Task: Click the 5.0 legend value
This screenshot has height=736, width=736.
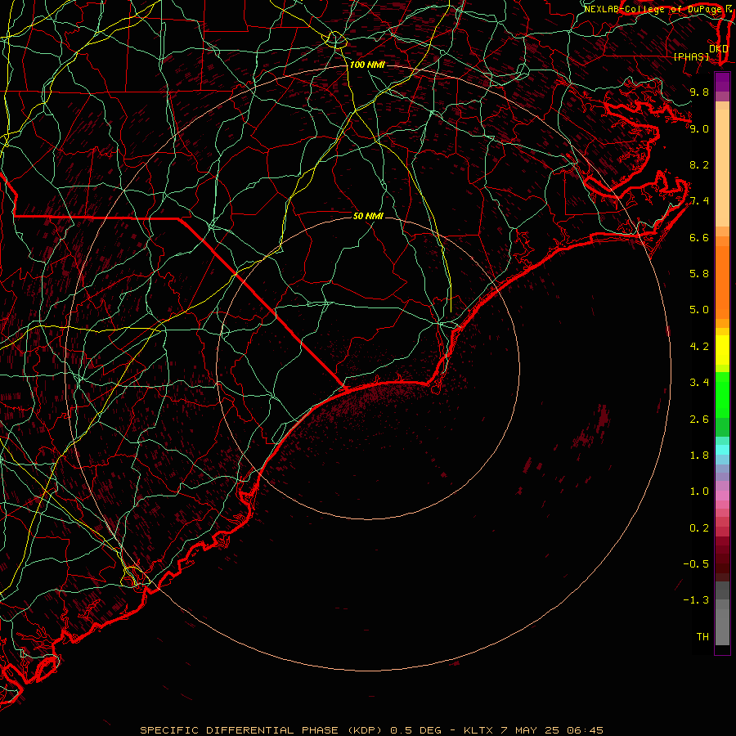Action: [699, 310]
